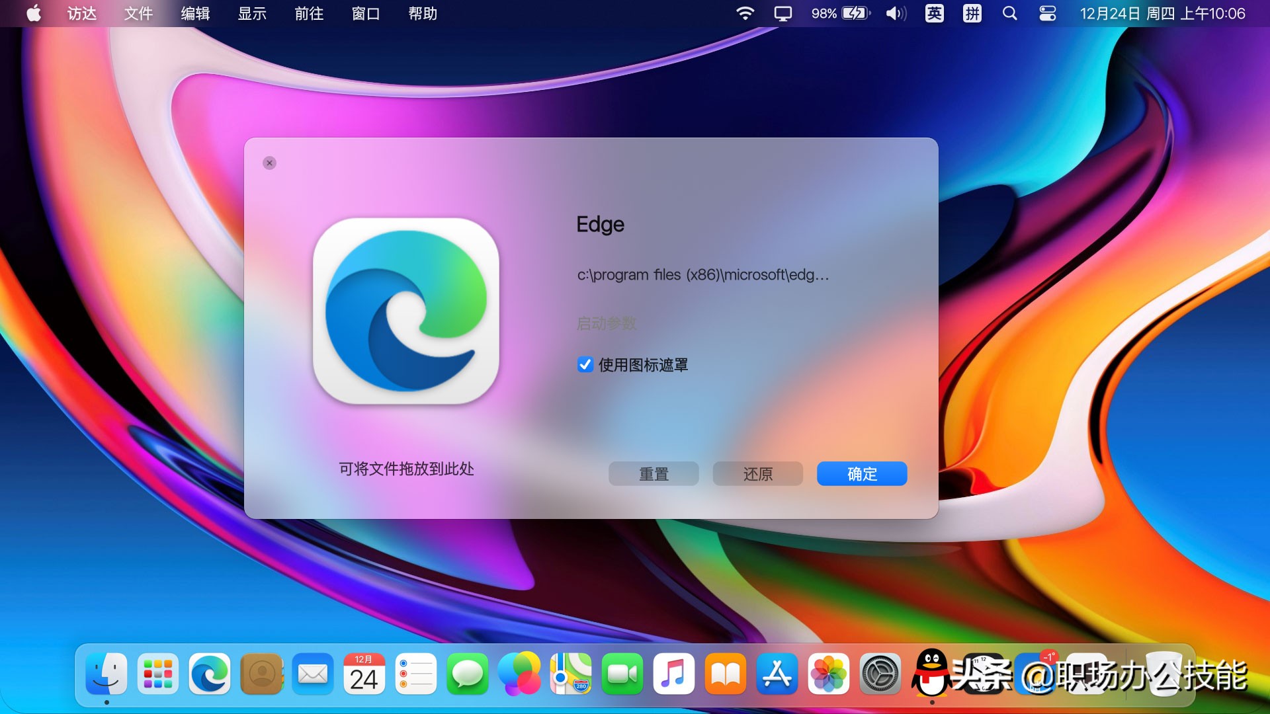Play Music via the Dock icon

point(673,674)
